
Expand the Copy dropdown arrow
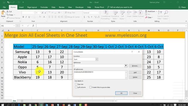(14, 15)
